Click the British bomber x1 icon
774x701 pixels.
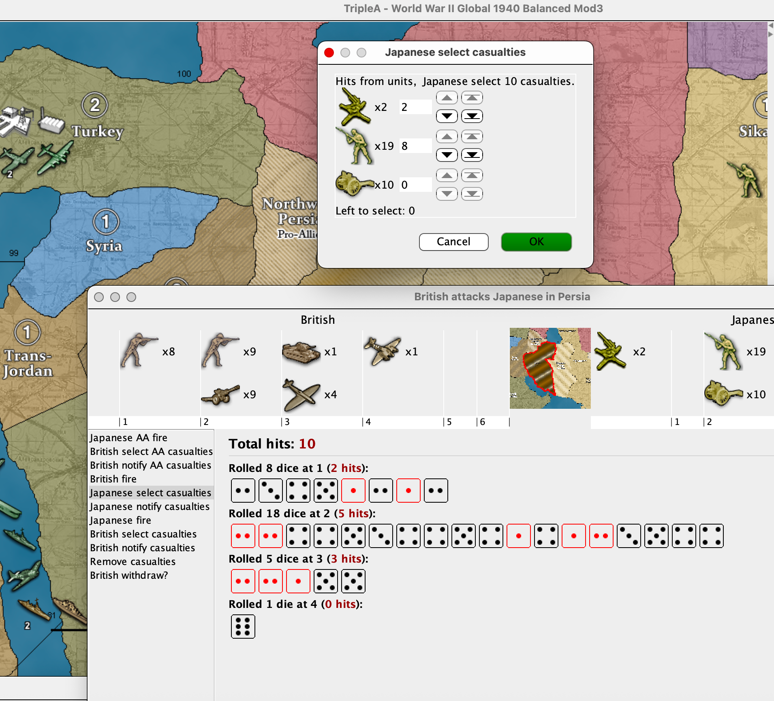pyautogui.click(x=382, y=351)
